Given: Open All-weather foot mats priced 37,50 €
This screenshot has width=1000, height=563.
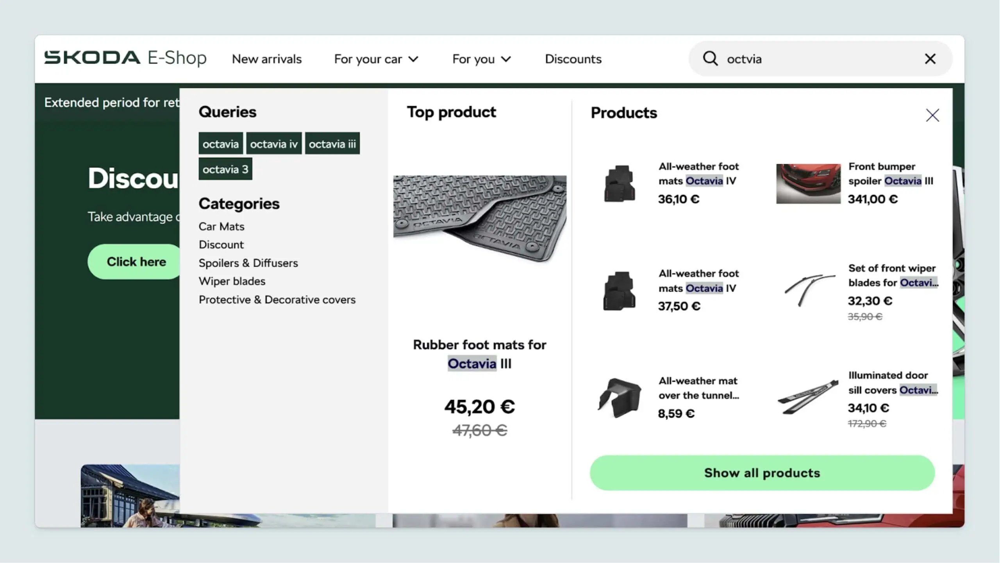Looking at the screenshot, I should tap(699, 280).
